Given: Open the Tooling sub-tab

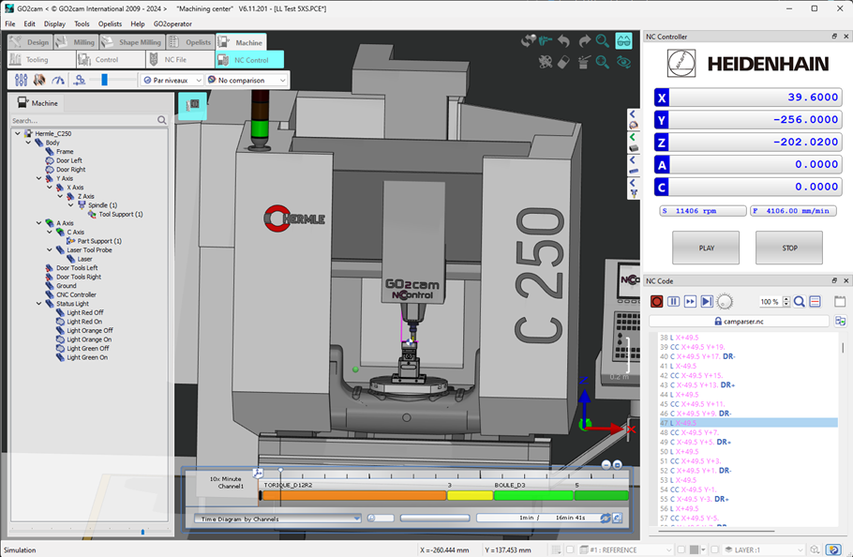Looking at the screenshot, I should click(x=42, y=60).
